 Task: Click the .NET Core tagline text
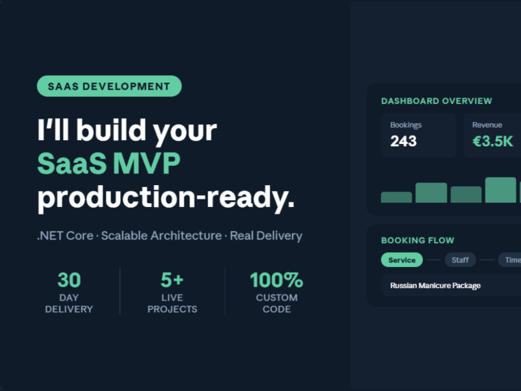170,236
